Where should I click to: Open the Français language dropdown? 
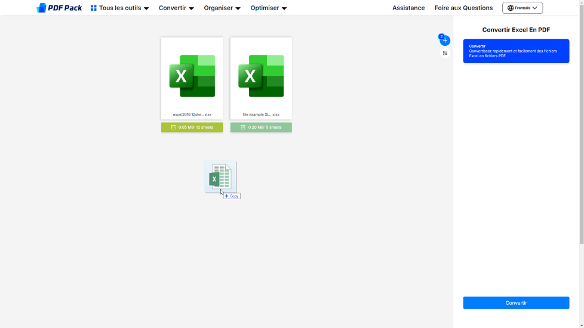(522, 8)
